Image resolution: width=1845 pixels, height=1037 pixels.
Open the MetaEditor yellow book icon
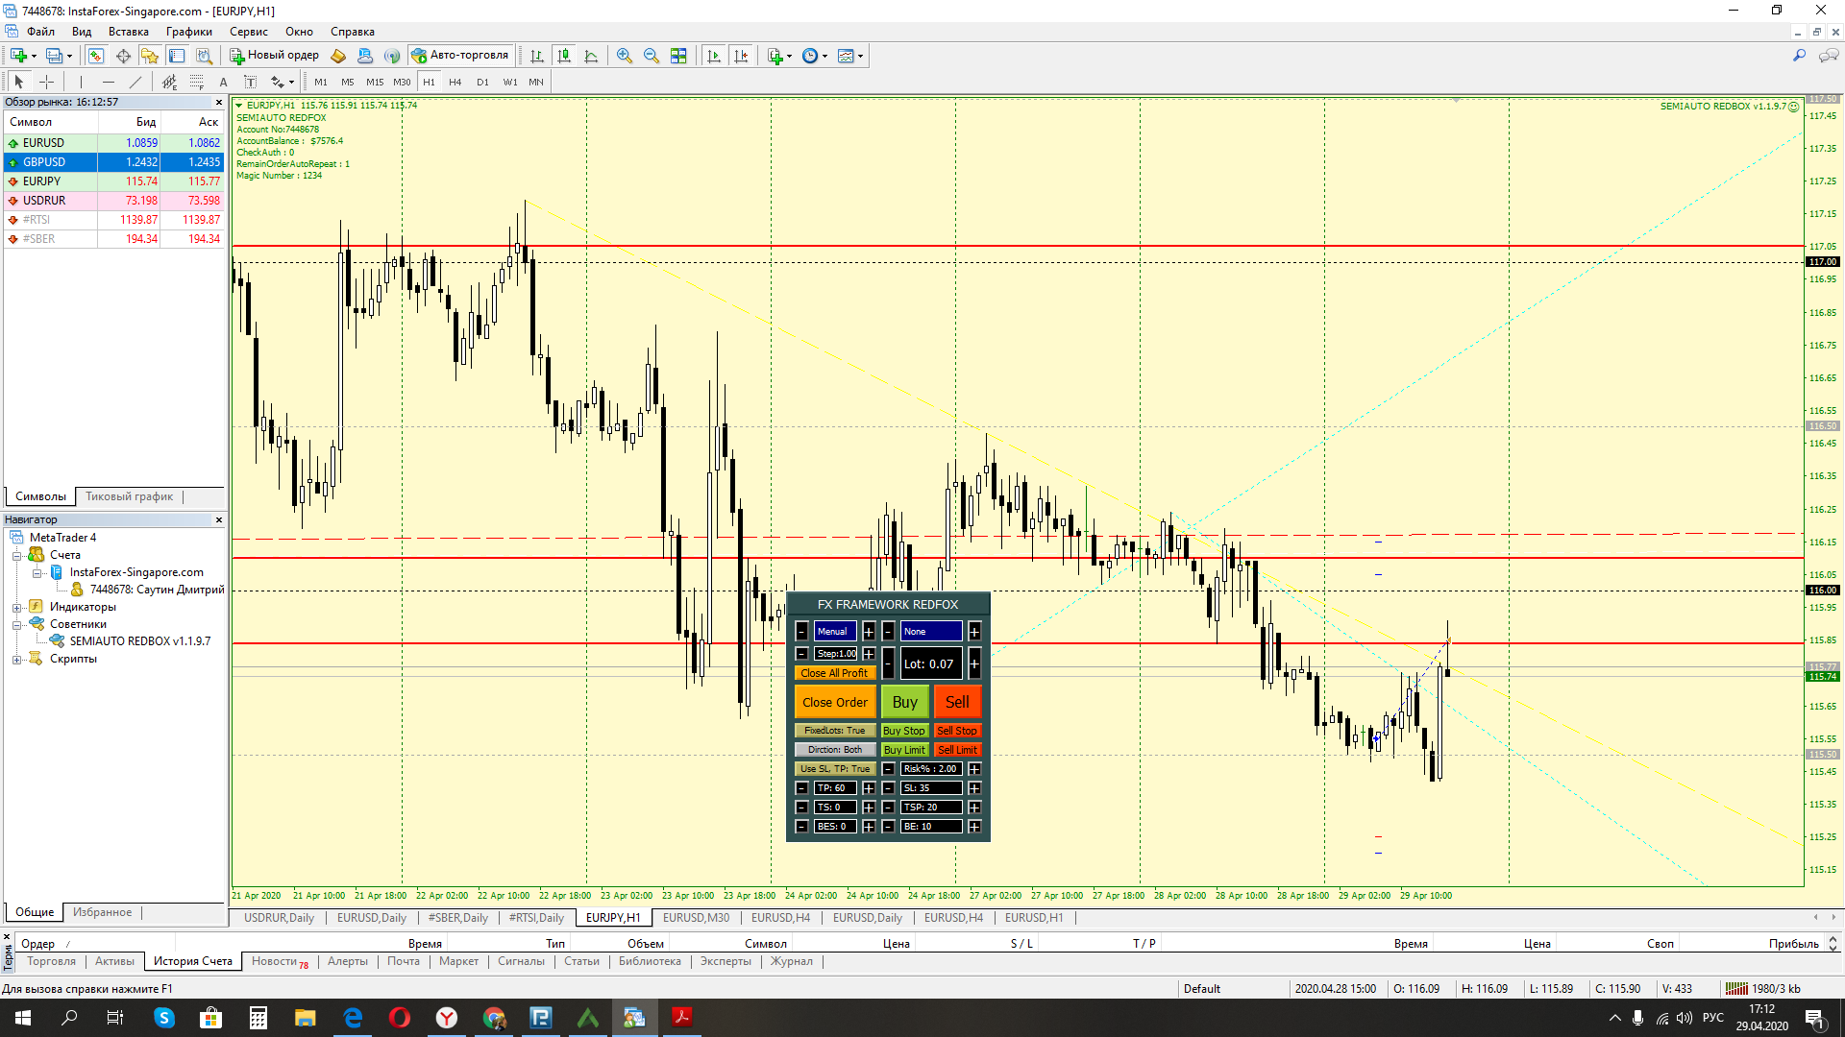338,56
